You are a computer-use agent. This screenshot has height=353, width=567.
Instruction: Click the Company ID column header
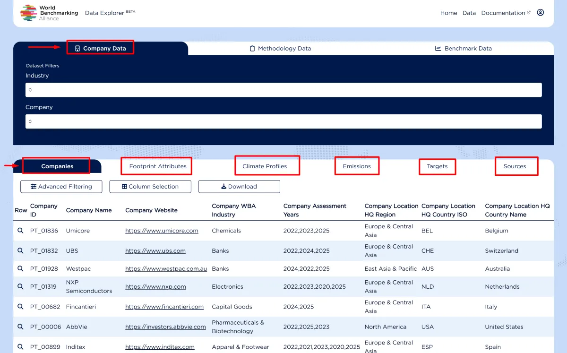(43, 210)
